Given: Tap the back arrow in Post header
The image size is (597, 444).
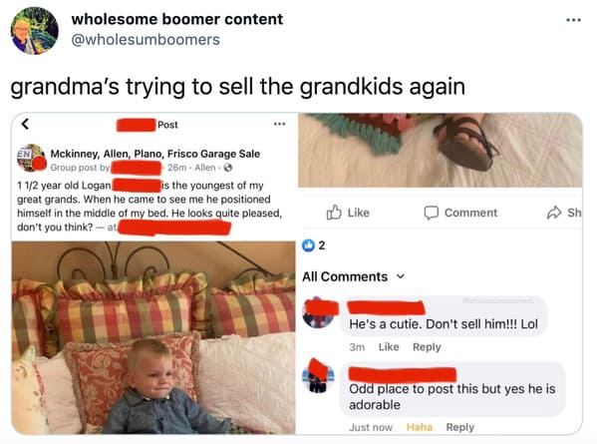Looking at the screenshot, I should click(25, 124).
